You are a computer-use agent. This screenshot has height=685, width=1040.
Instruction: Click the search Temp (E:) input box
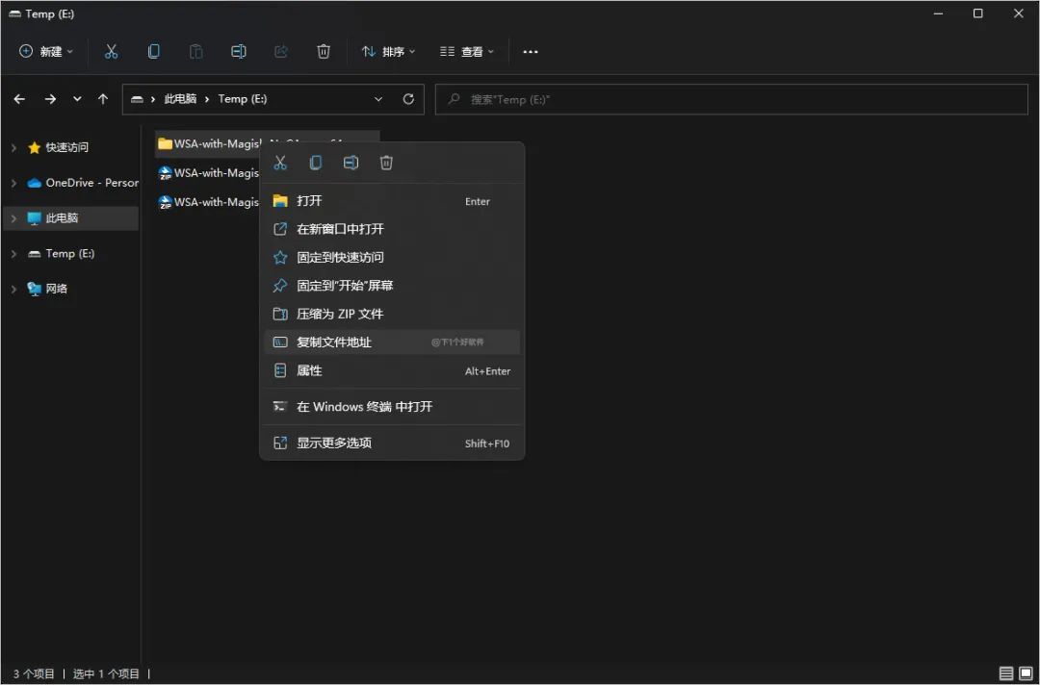732,99
